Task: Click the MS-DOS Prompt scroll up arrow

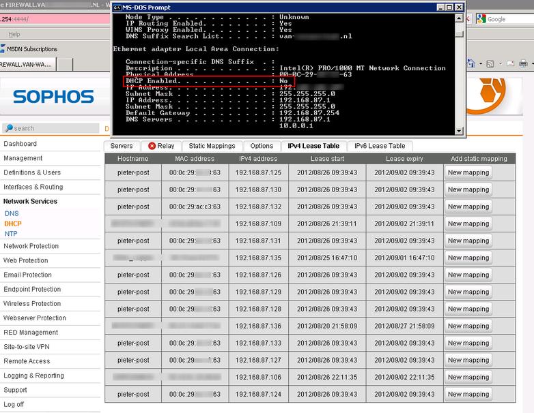Action: pos(459,18)
